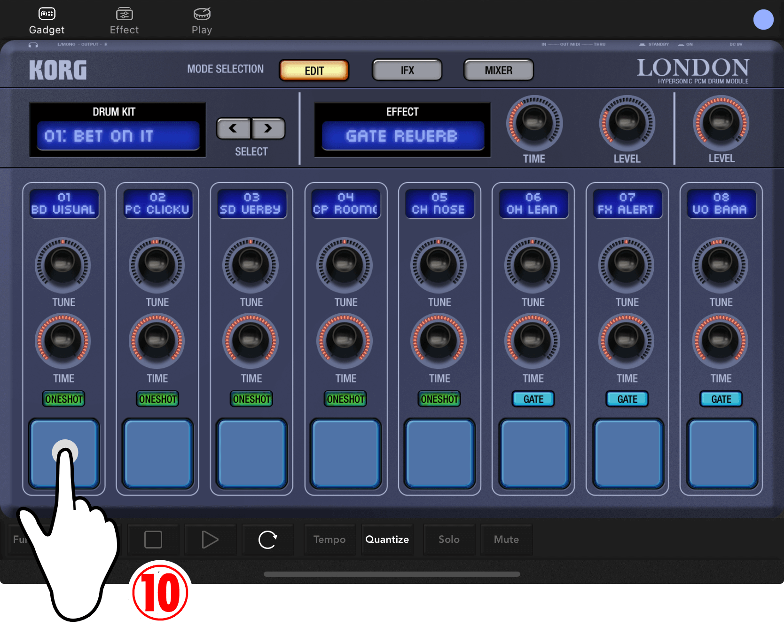Click the GATE REVERB effect display

403,136
